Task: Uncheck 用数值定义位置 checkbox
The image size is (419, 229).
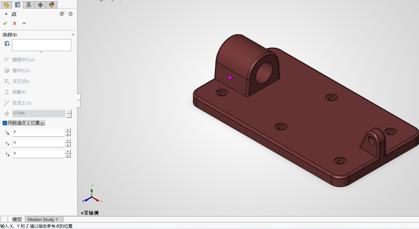Action: point(5,123)
